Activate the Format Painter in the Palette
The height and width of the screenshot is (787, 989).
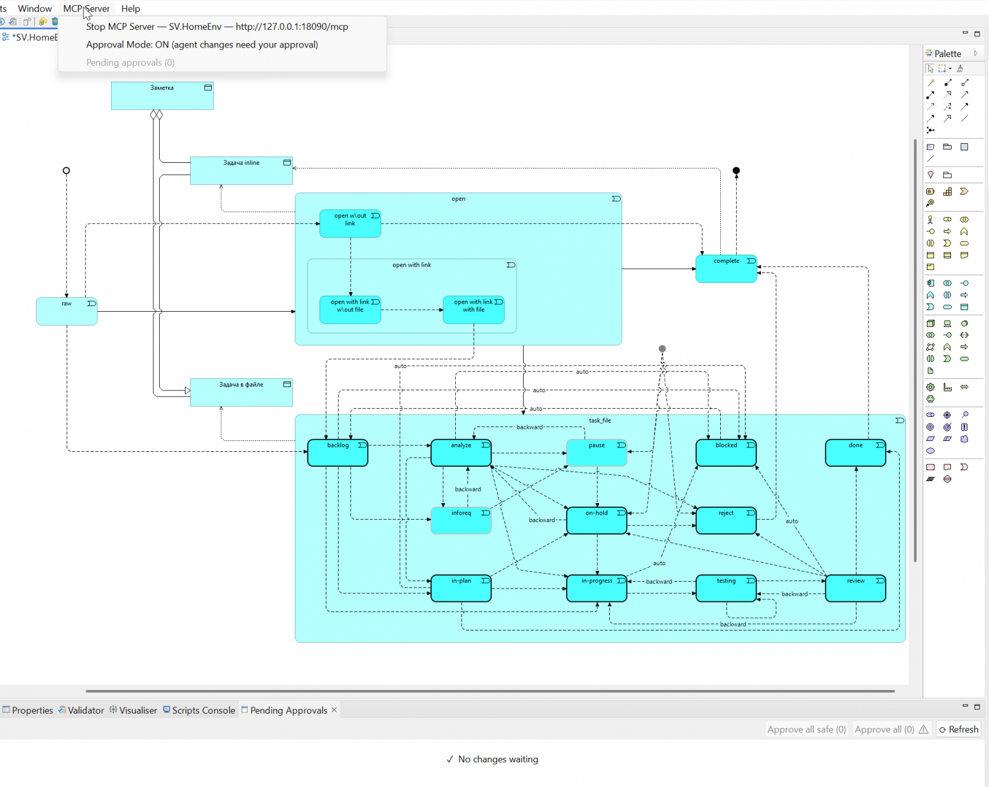(960, 68)
